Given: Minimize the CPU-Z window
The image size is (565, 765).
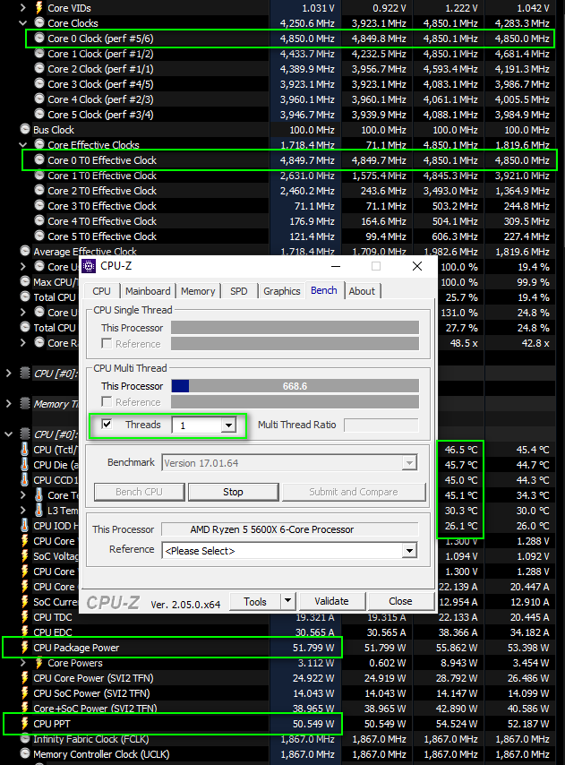Looking at the screenshot, I should (x=336, y=266).
